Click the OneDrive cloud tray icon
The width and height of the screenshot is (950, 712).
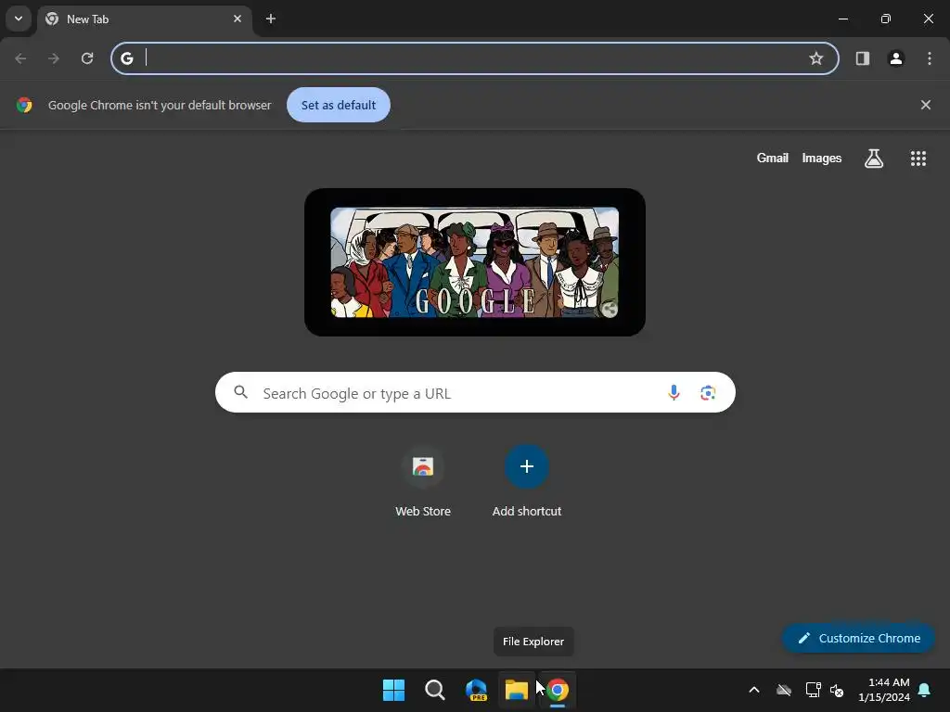(x=784, y=690)
